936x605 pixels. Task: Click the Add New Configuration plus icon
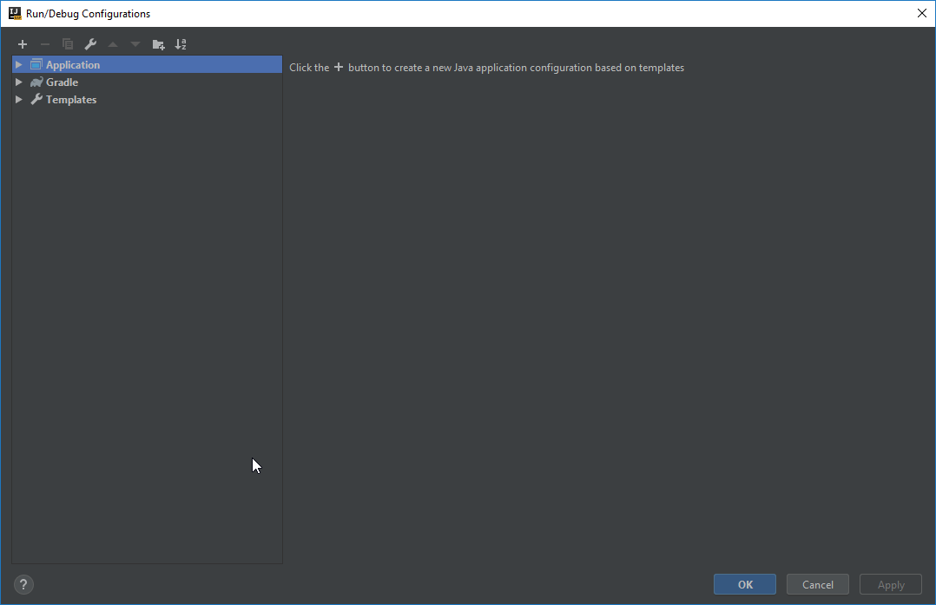coord(23,44)
